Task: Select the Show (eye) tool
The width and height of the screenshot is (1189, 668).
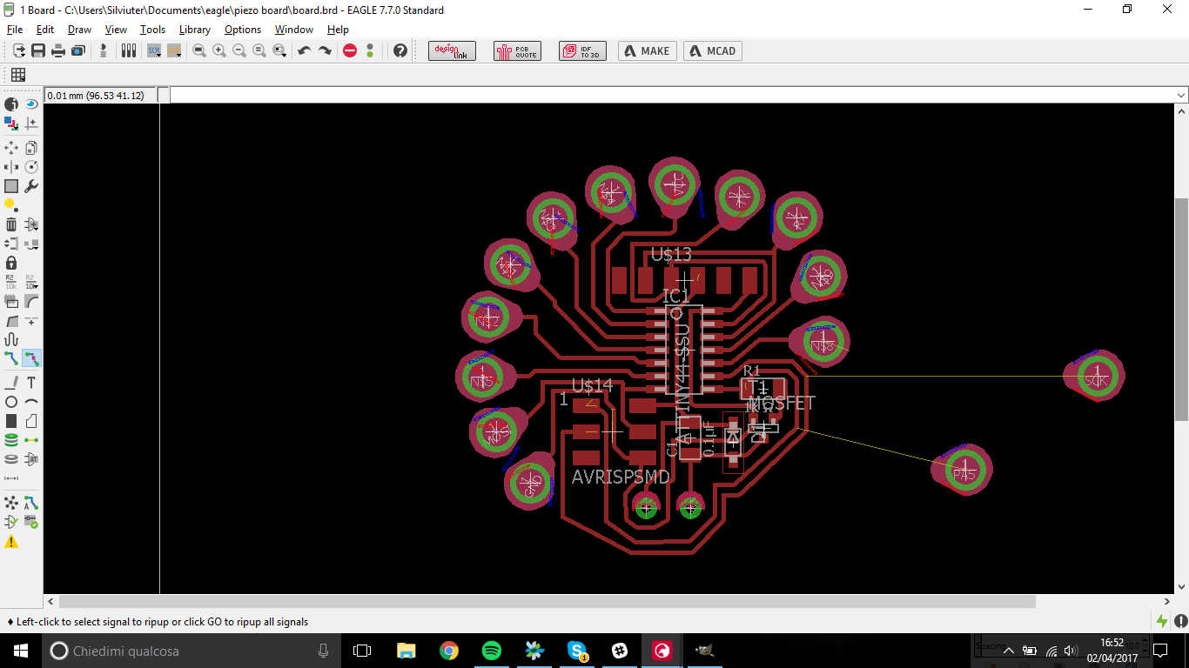Action: pos(31,104)
